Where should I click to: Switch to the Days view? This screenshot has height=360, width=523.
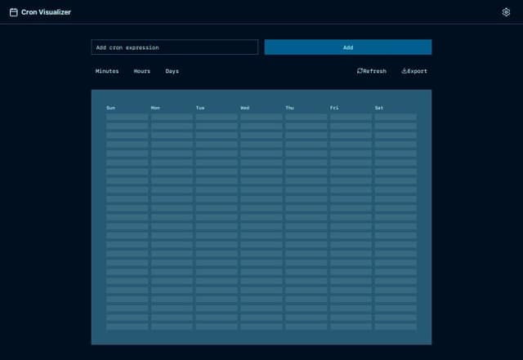pos(172,71)
